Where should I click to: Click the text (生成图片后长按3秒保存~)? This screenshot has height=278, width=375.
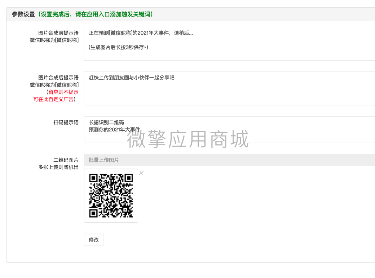(119, 47)
